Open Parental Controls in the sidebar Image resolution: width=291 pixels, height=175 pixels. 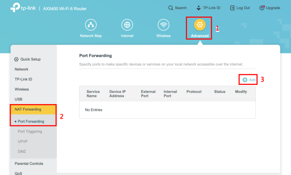click(x=29, y=164)
